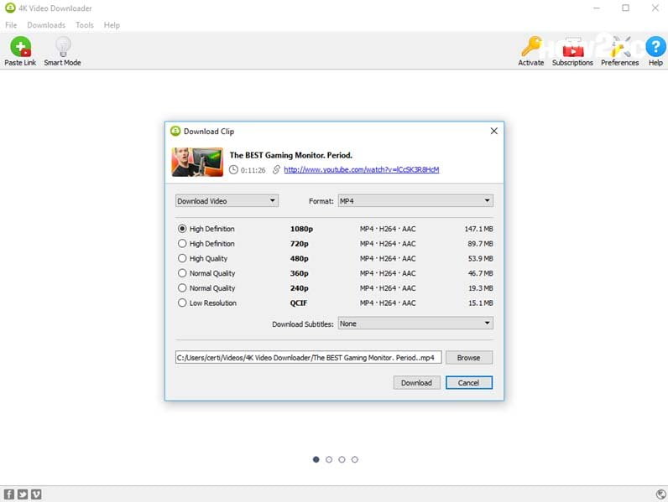Image resolution: width=668 pixels, height=502 pixels.
Task: Click the 0:11:26 duration text
Action: coord(253,170)
